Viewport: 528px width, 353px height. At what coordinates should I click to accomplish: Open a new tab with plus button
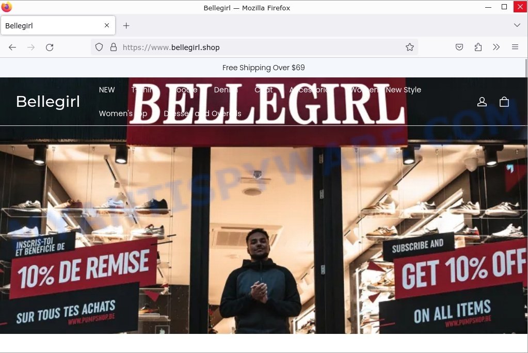(126, 26)
